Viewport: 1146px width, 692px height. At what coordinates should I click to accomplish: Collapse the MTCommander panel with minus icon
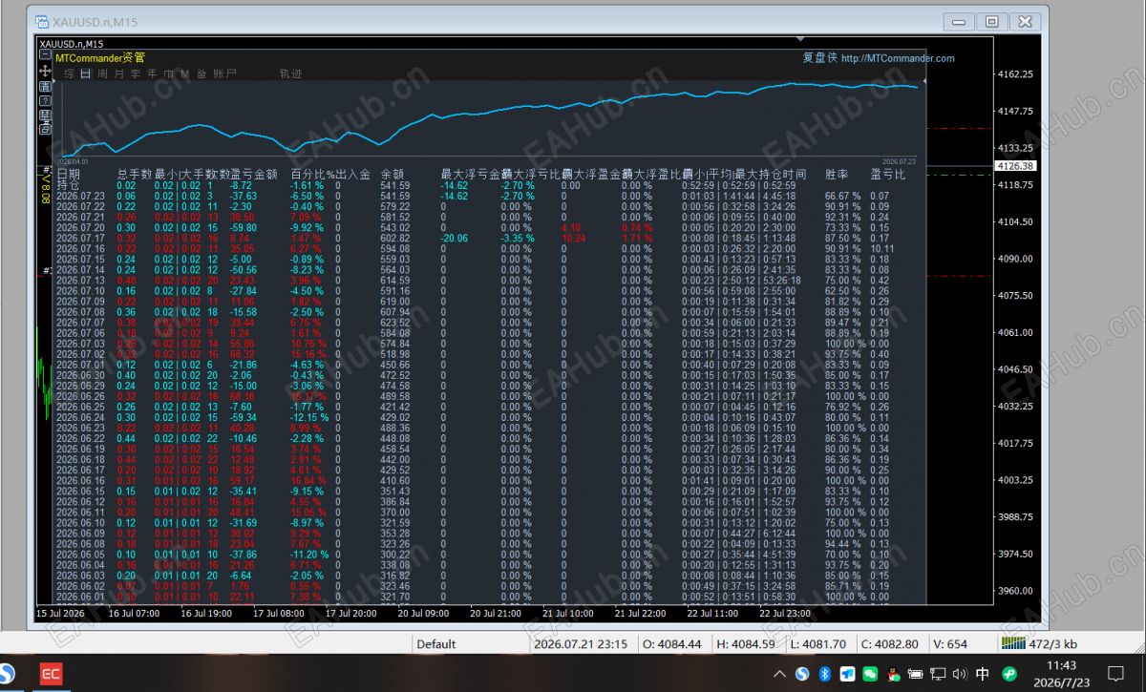coord(45,54)
